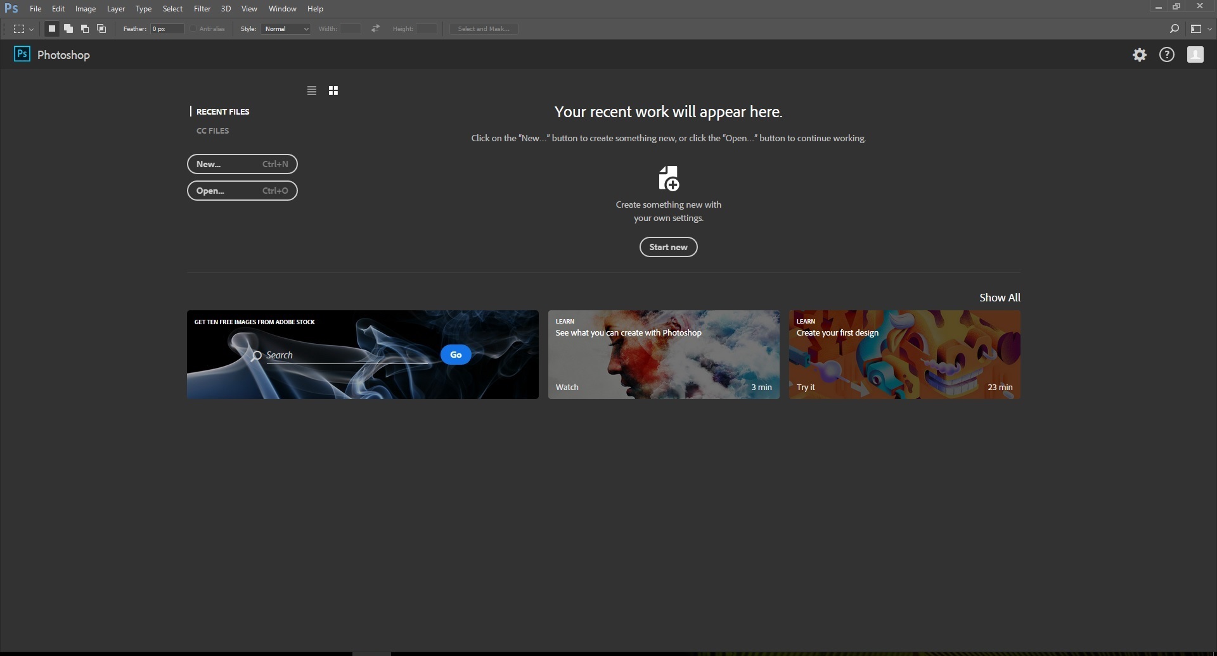Screen dimensions: 1217x656
Task: Click the swap width and height icon
Action: (x=376, y=28)
